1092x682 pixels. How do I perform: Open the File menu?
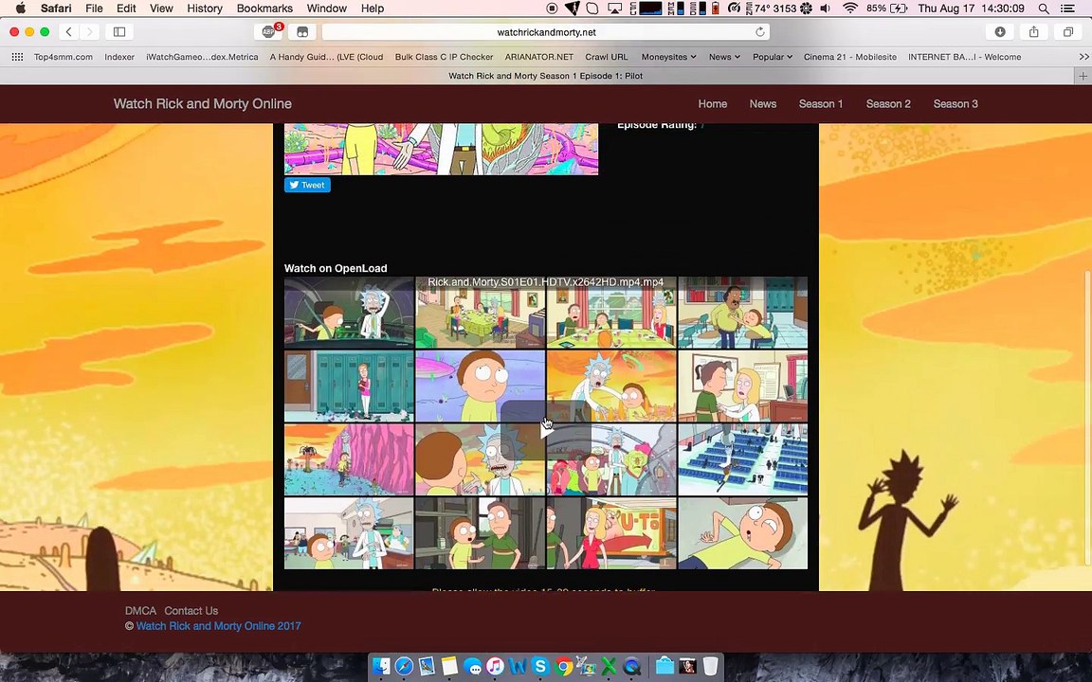click(x=94, y=9)
